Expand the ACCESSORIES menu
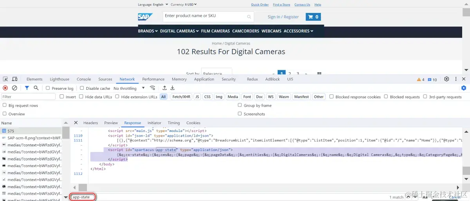The width and height of the screenshot is (470, 201). pos(298,31)
